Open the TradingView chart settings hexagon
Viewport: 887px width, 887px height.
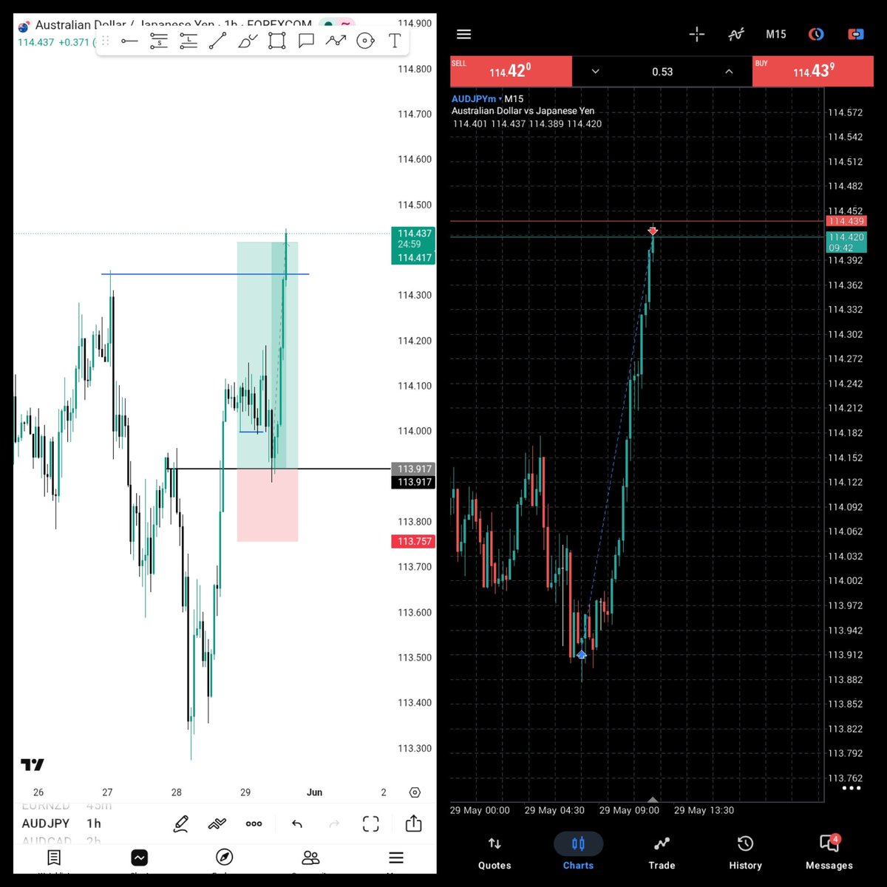415,792
